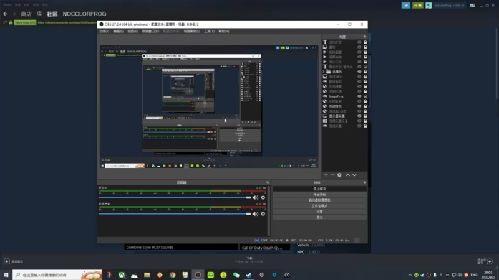Viewport: 499px width, 280px height.
Task: Click the 麦克风 volume slider handle
Action: click(x=248, y=197)
